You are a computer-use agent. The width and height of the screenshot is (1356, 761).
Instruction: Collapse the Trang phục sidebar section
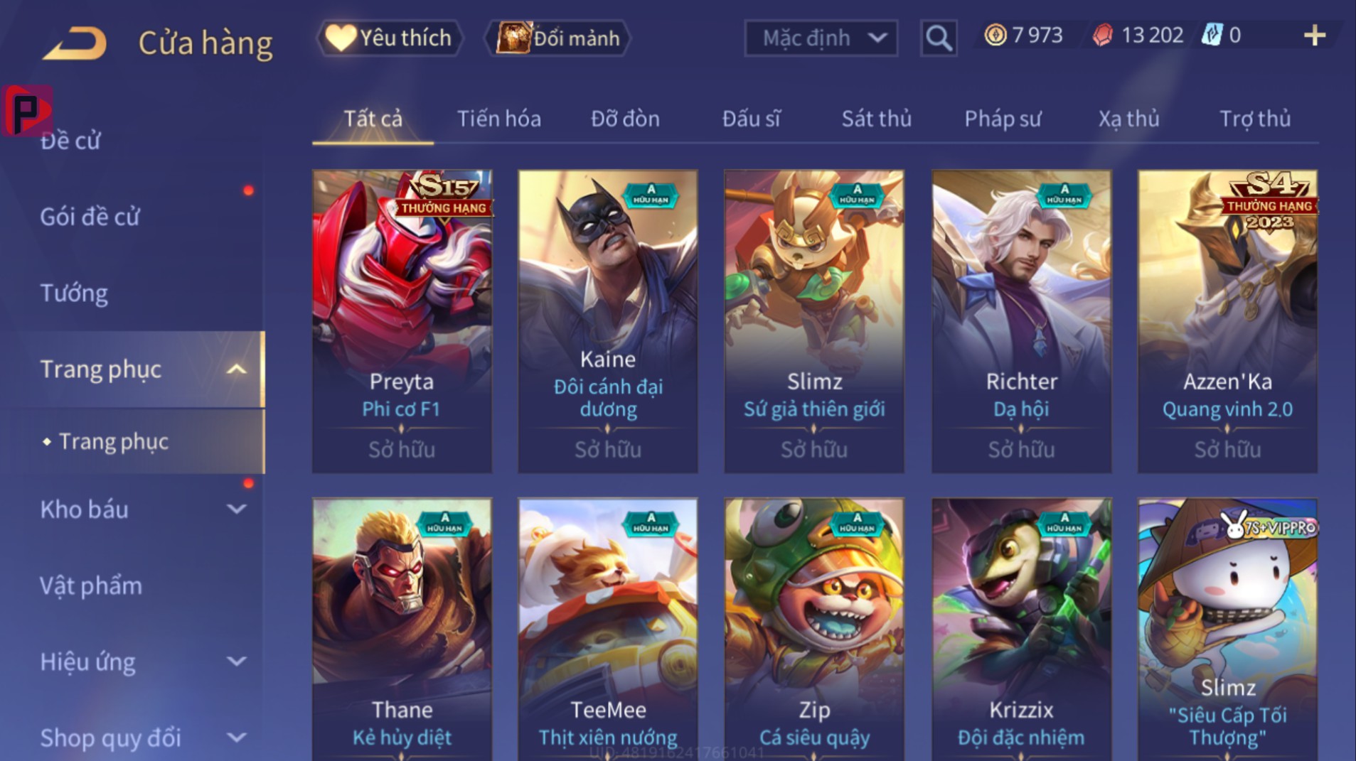(x=237, y=369)
